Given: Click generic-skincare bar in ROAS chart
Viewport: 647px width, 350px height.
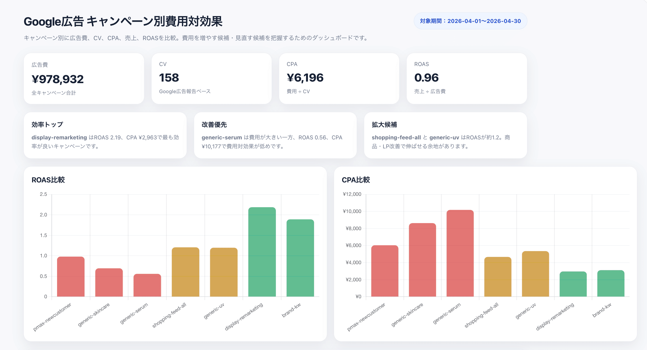Looking at the screenshot, I should tap(109, 282).
